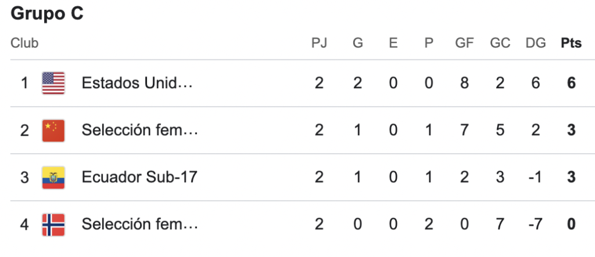Screen dimensions: 595x257
Task: Select the second-place Selección femenina team name
Action: 140,130
